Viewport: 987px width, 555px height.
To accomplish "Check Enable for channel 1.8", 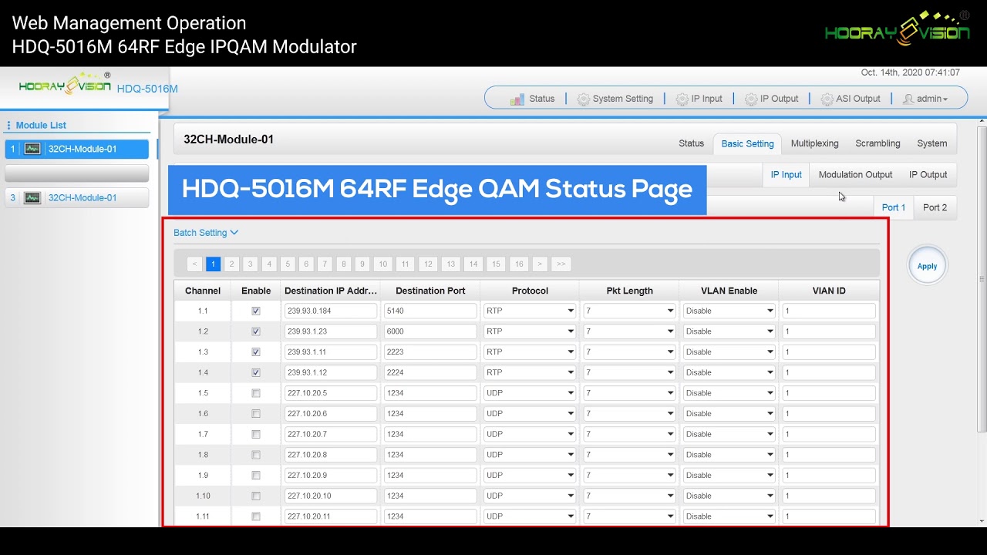I will (256, 455).
